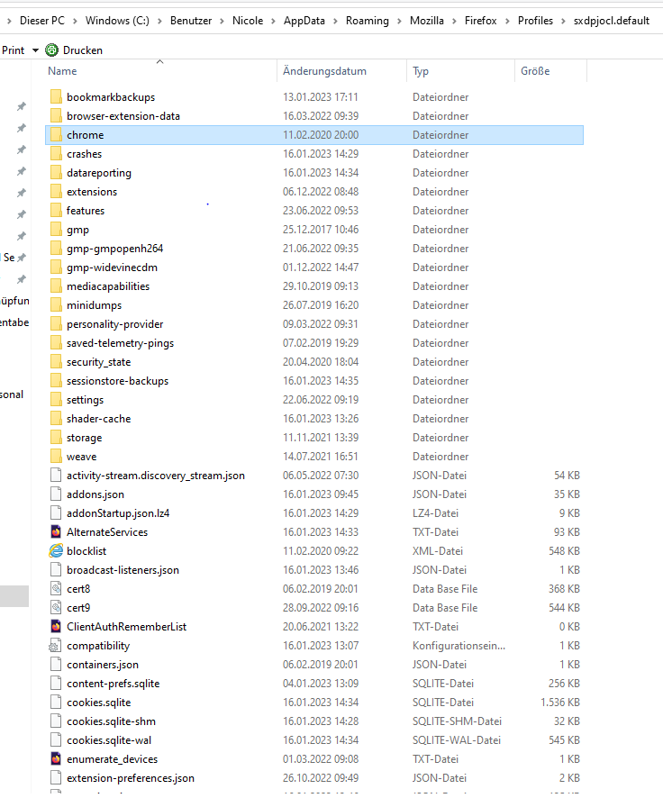The image size is (663, 798).
Task: Select the crashes folder icon
Action: click(56, 154)
